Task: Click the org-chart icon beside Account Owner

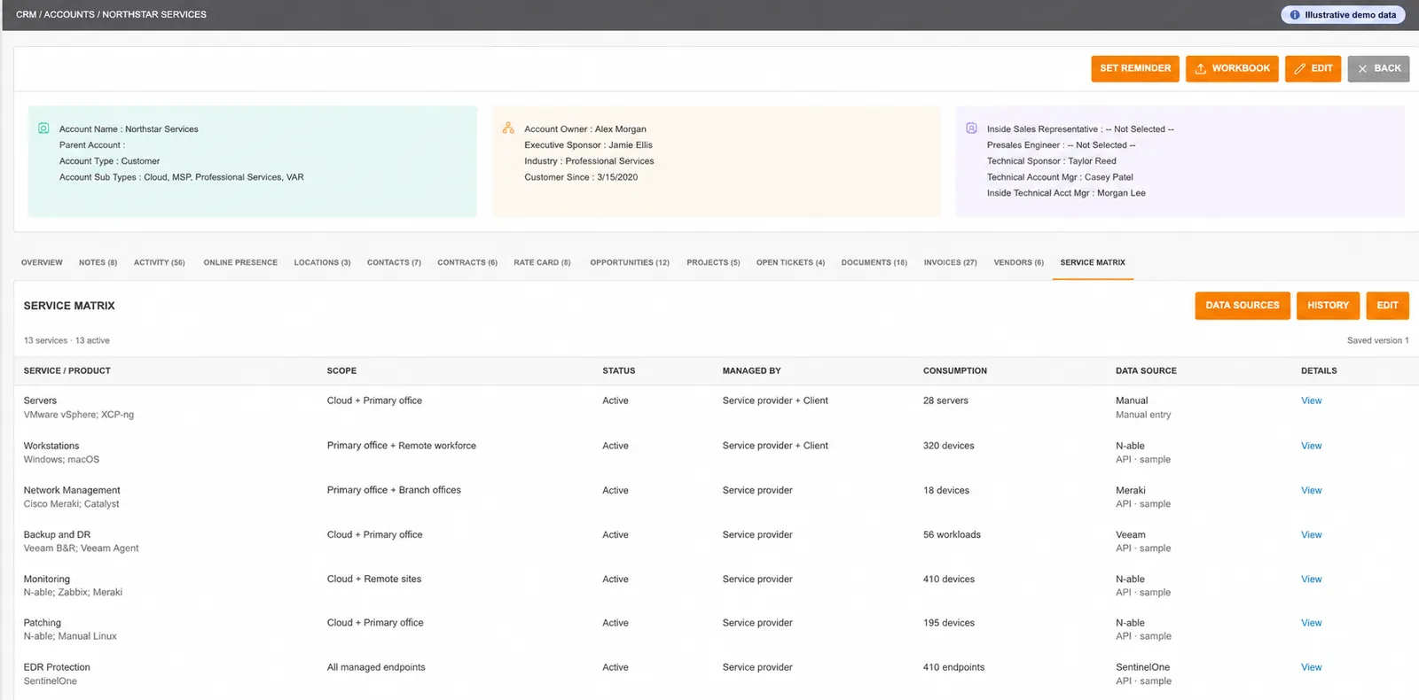Action: coord(508,128)
